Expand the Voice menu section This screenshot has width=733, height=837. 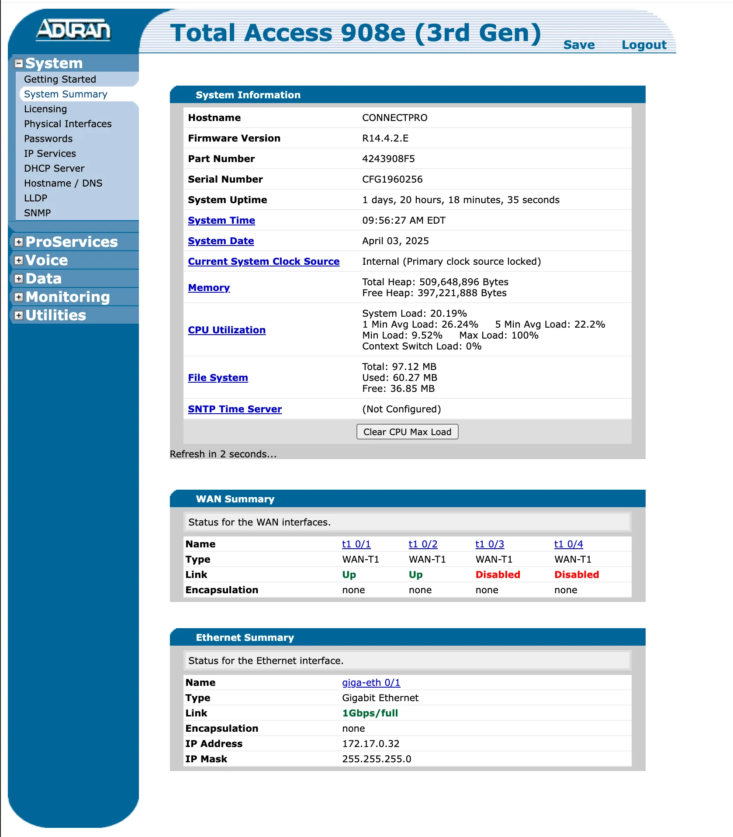tap(19, 260)
